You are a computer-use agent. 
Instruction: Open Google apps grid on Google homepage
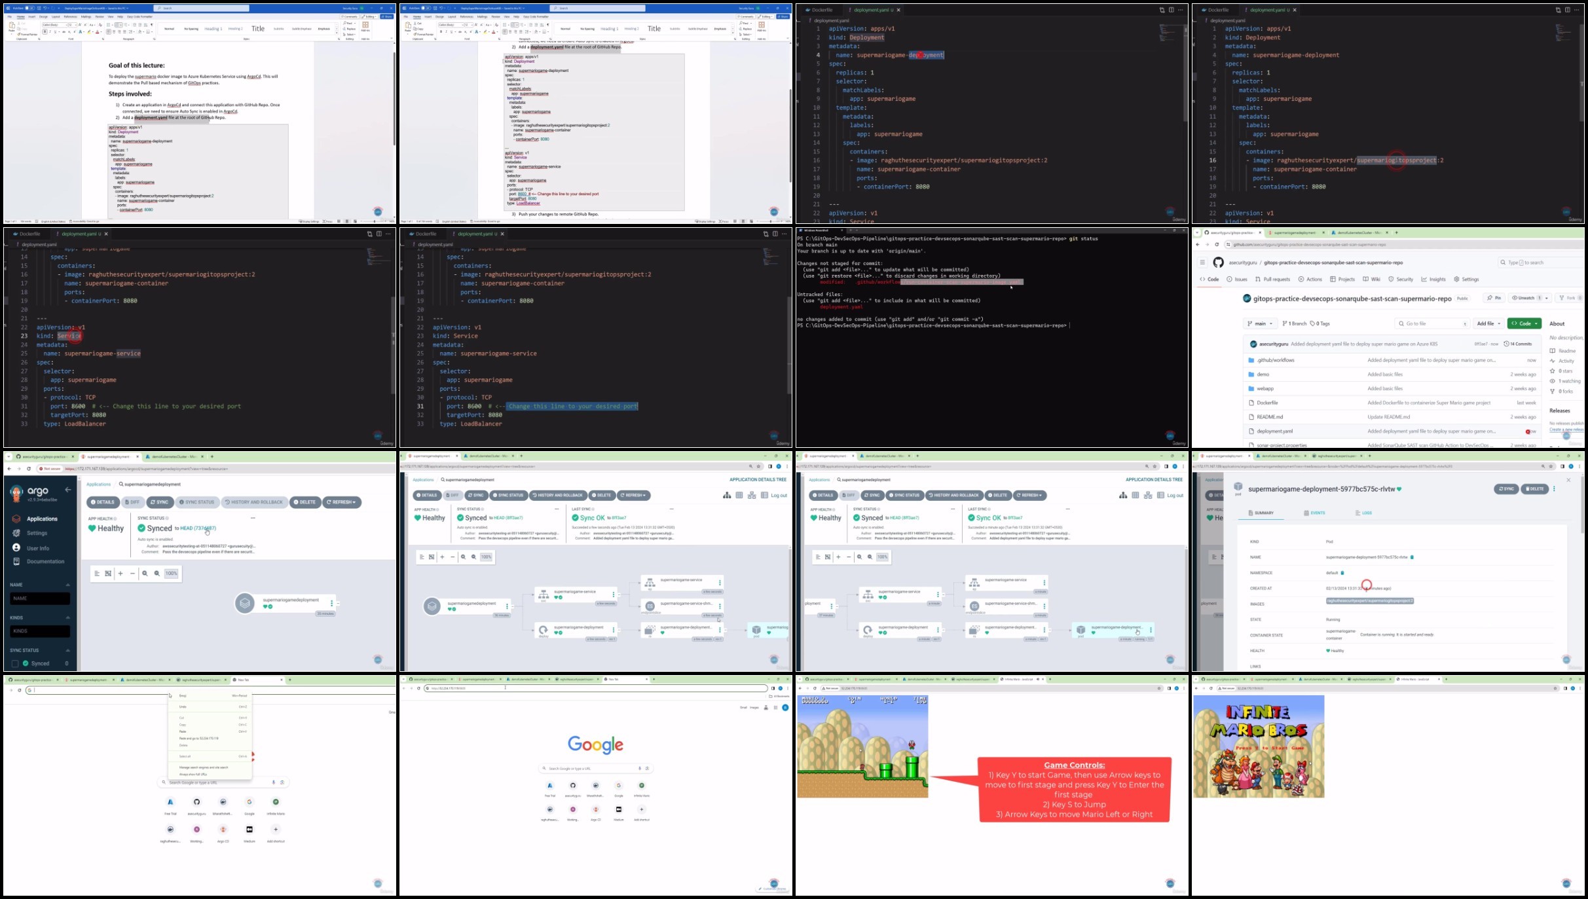[x=775, y=707]
